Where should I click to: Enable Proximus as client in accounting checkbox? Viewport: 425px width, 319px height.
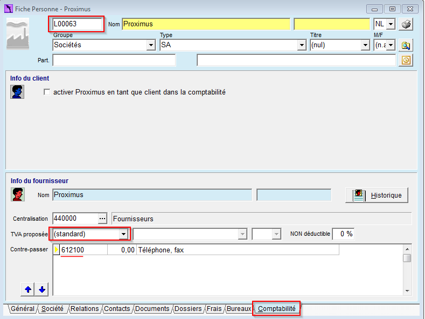(x=47, y=92)
